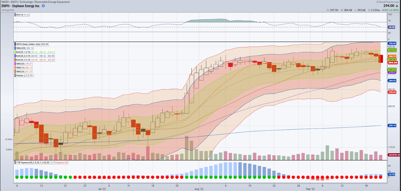The width and height of the screenshot is (401, 191).
Task: Click the 318.61 green price tag
Action: coord(392,50)
